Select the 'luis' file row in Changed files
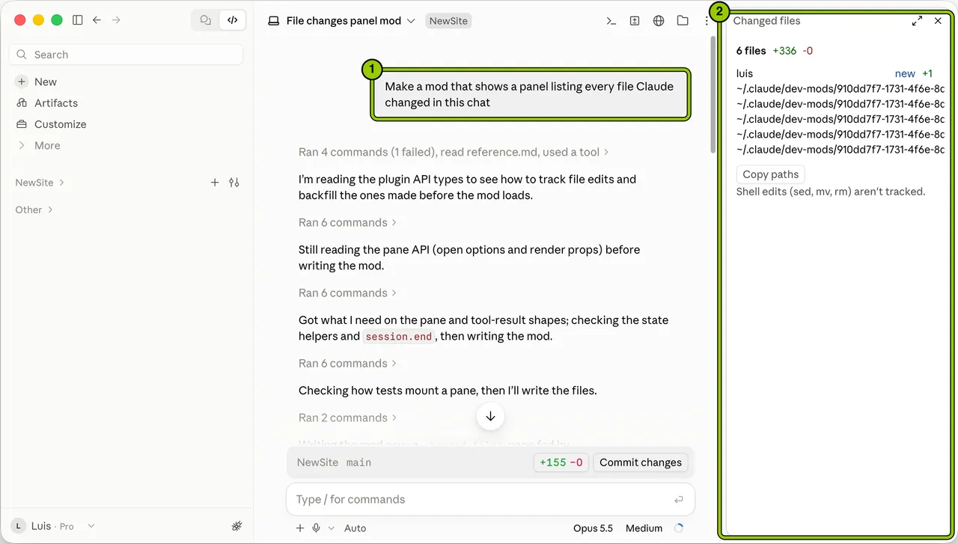Image resolution: width=958 pixels, height=544 pixels. pos(835,73)
